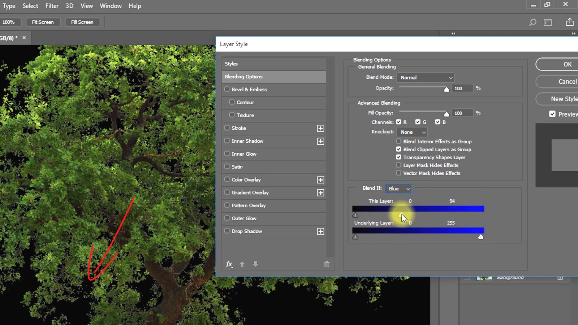
Task: Click inside the Fill Opacity value field
Action: tap(462, 113)
